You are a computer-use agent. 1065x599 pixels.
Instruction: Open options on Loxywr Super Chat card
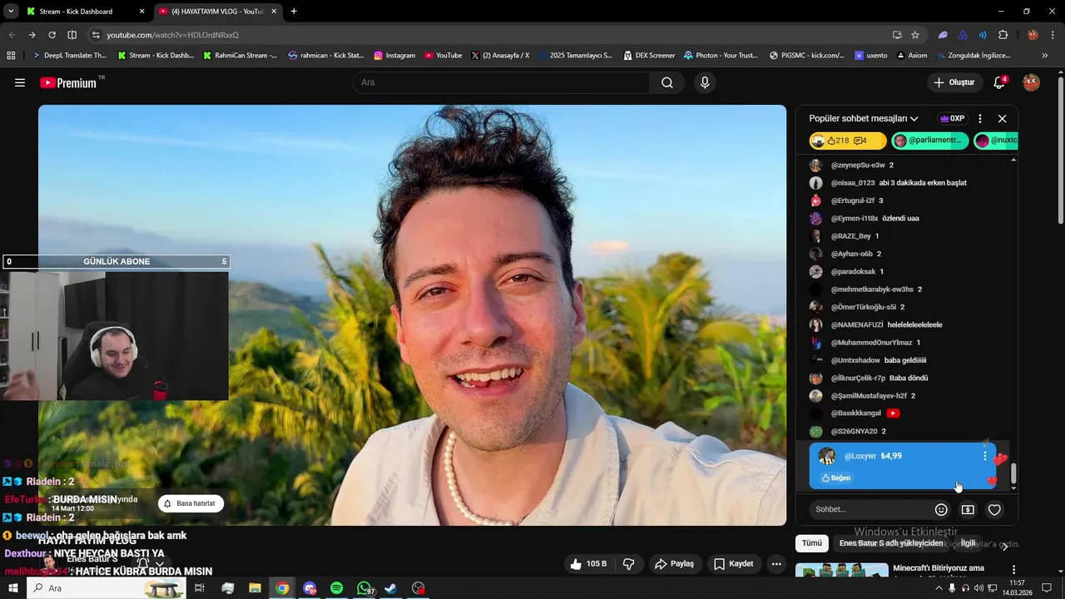(x=985, y=456)
